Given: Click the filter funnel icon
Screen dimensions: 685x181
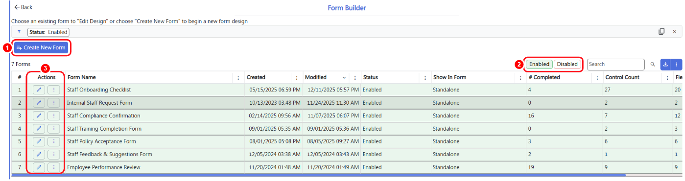Looking at the screenshot, I should 19,31.
